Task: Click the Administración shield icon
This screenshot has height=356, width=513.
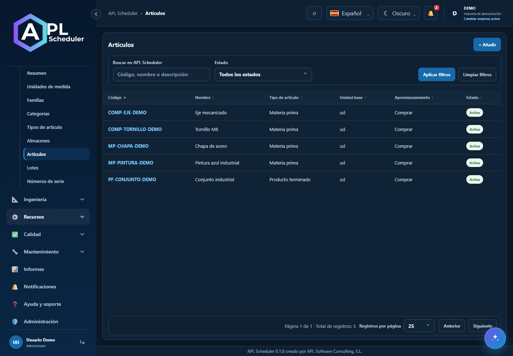Action: [x=15, y=322]
